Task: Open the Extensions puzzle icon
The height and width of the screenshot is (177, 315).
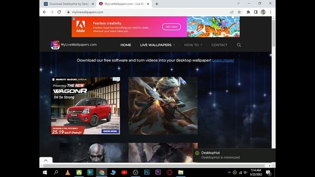Action: point(248,12)
